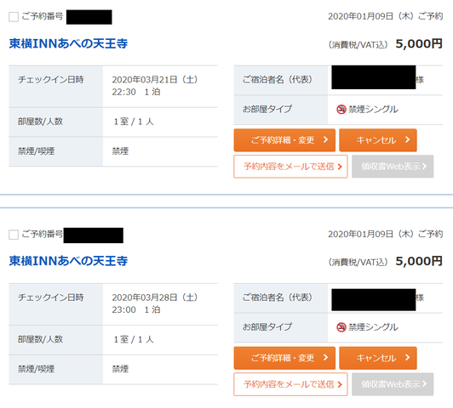Click arrow on second ご予約詳細・変更 button
This screenshot has width=453, height=408.
click(325, 358)
